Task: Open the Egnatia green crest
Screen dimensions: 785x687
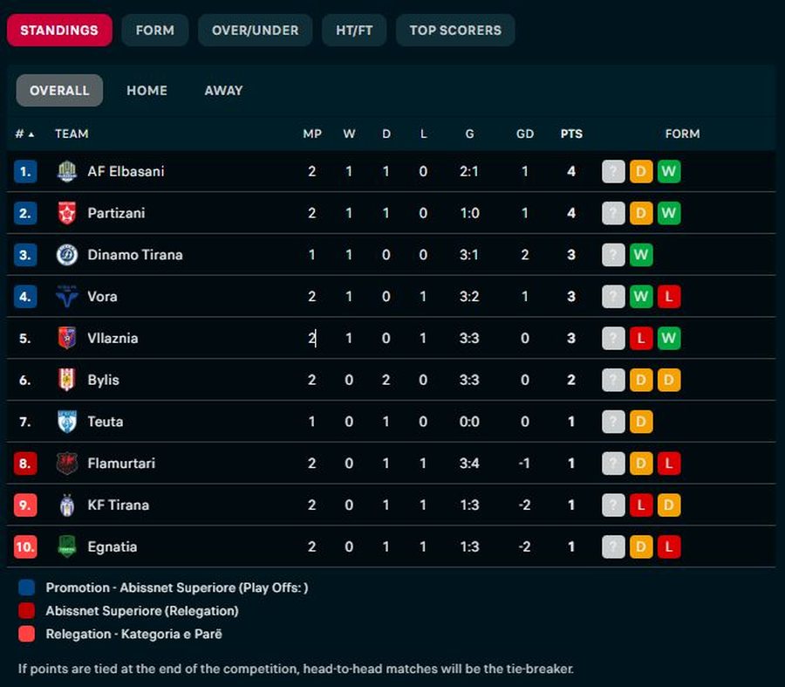Action: tap(67, 546)
